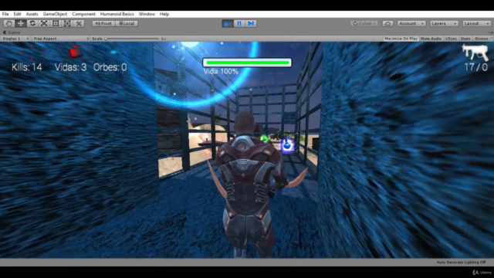This screenshot has height=278, width=494.
Task: Select the combined Transform tool
Action: point(67,23)
